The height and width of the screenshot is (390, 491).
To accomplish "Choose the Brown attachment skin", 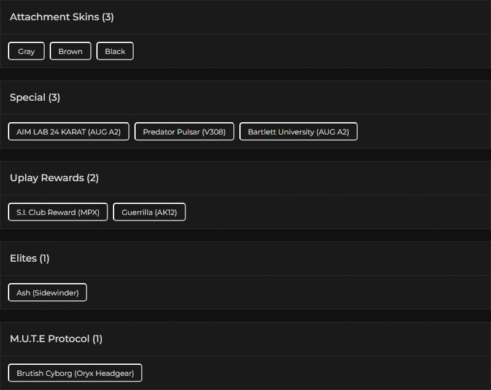I will 71,52.
